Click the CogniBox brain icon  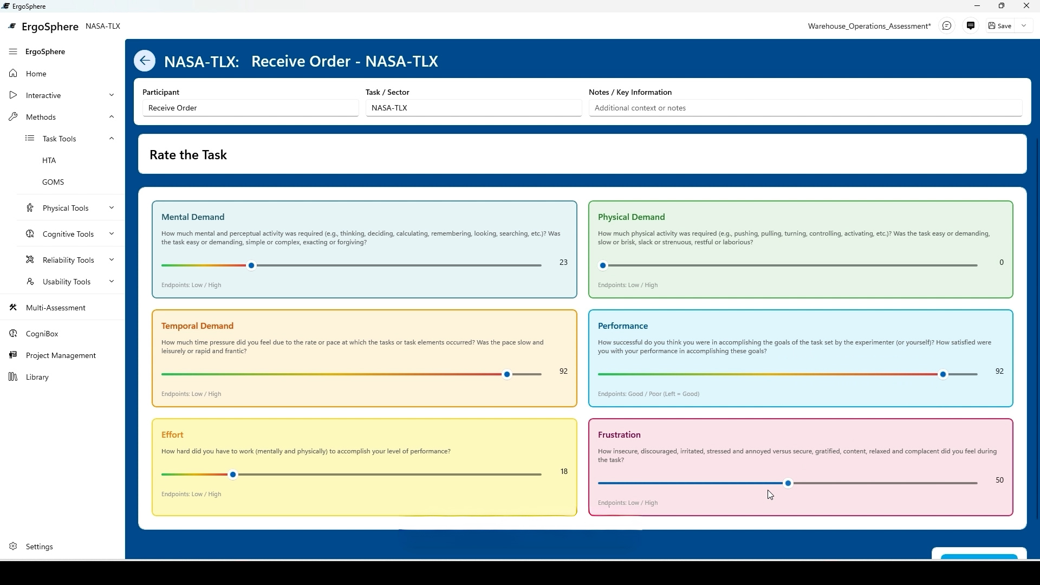pyautogui.click(x=13, y=334)
